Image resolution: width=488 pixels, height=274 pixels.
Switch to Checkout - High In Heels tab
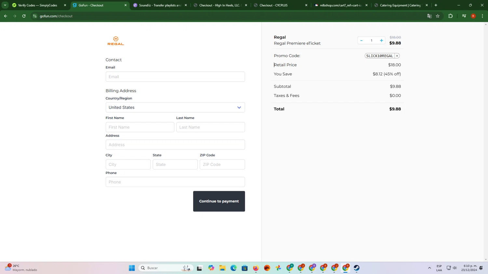click(220, 5)
